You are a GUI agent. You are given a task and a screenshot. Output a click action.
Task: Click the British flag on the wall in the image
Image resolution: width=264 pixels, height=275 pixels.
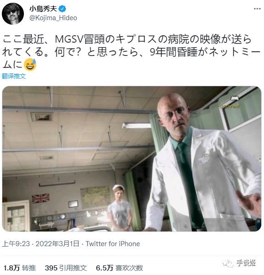click(40, 198)
